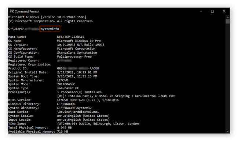
Task: Click the 'System Model:' label
Action: pyautogui.click(x=20, y=84)
